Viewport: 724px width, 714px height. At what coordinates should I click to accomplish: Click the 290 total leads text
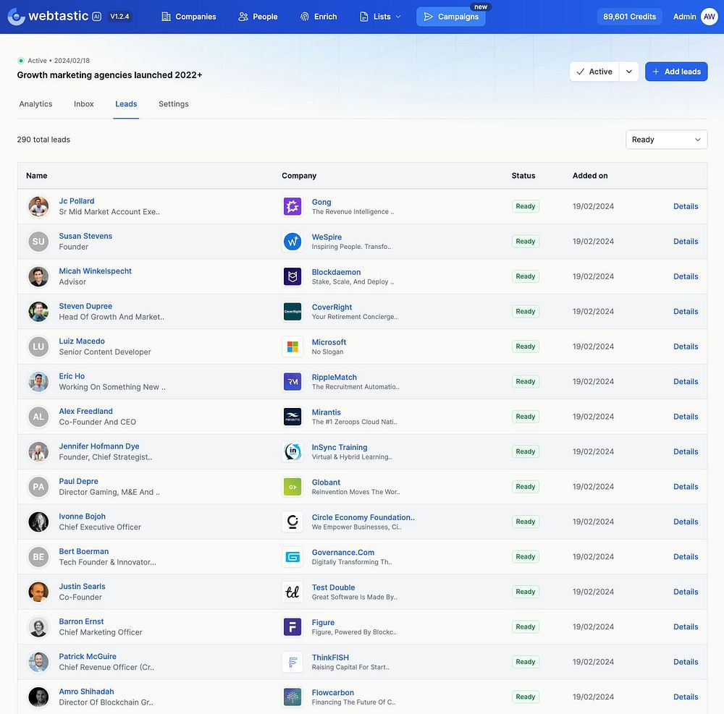click(43, 140)
